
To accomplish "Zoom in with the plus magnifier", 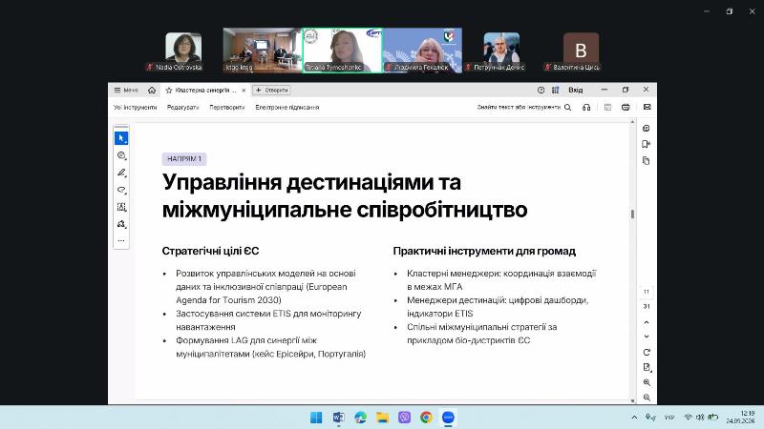I will (x=647, y=383).
